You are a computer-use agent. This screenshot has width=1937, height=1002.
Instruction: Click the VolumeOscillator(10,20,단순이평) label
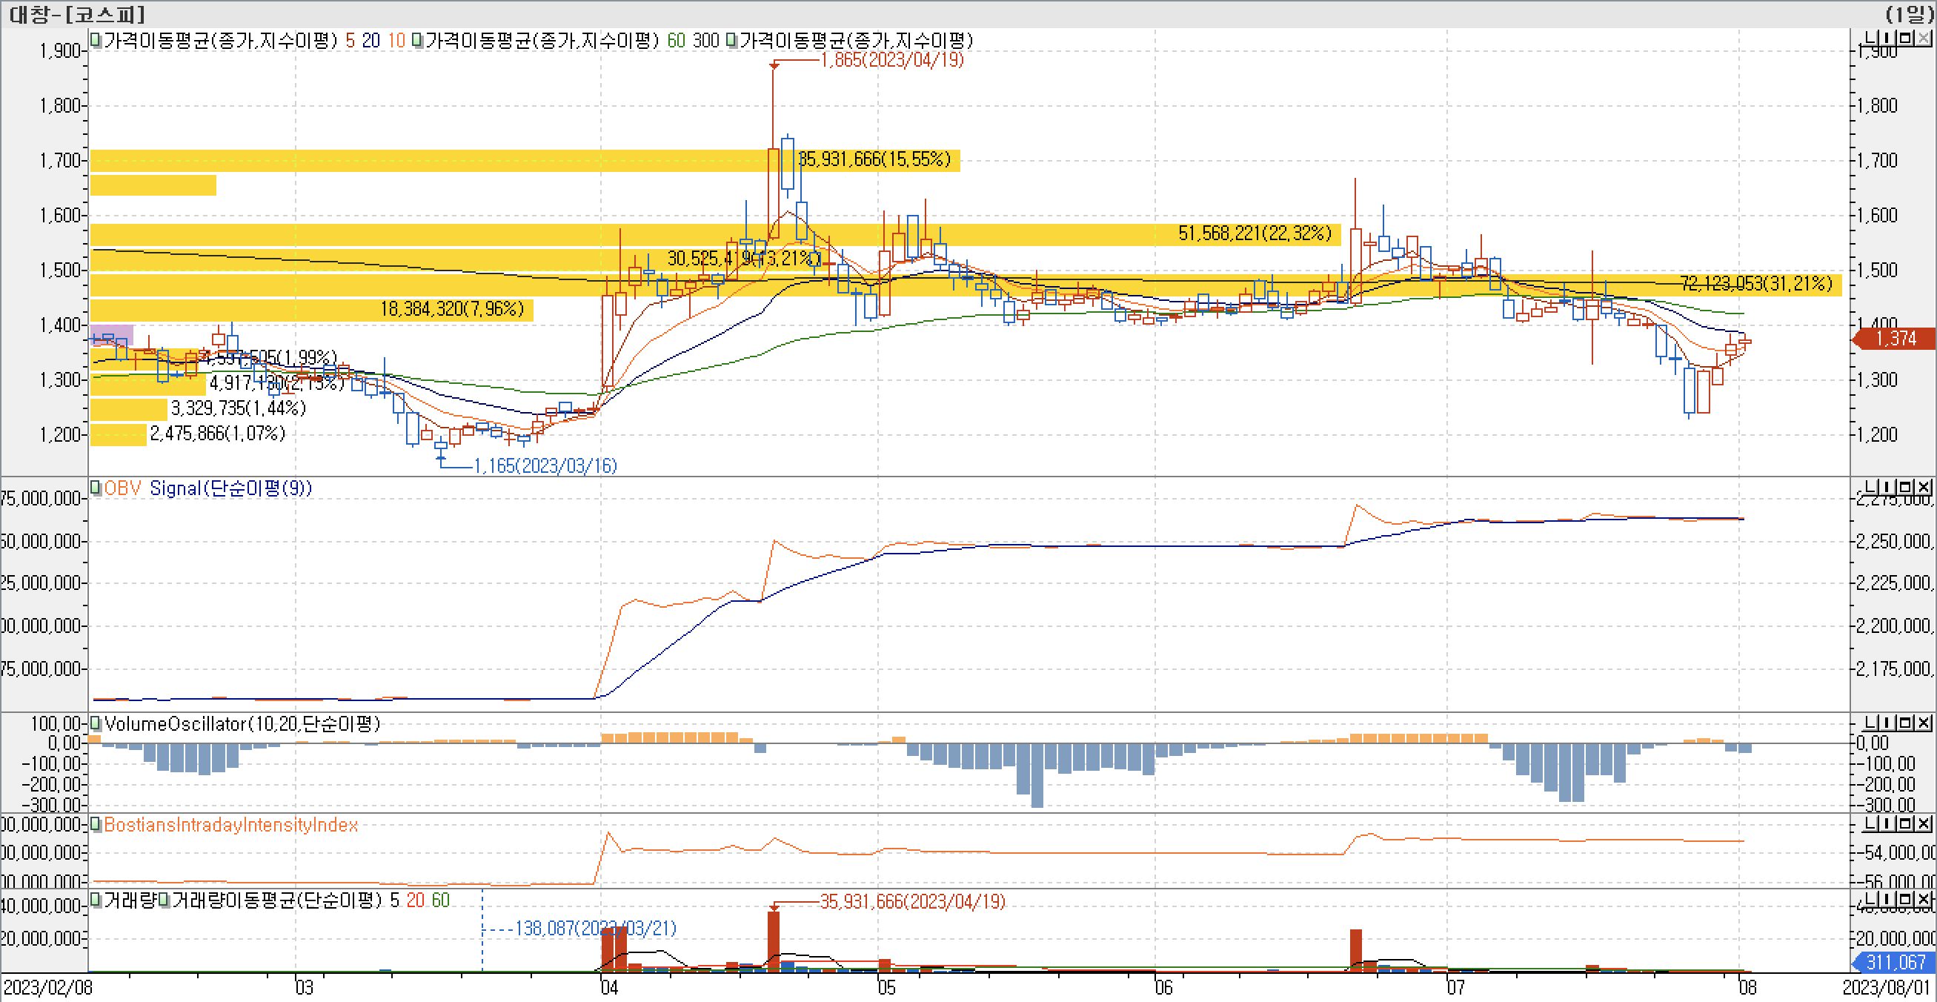[242, 723]
